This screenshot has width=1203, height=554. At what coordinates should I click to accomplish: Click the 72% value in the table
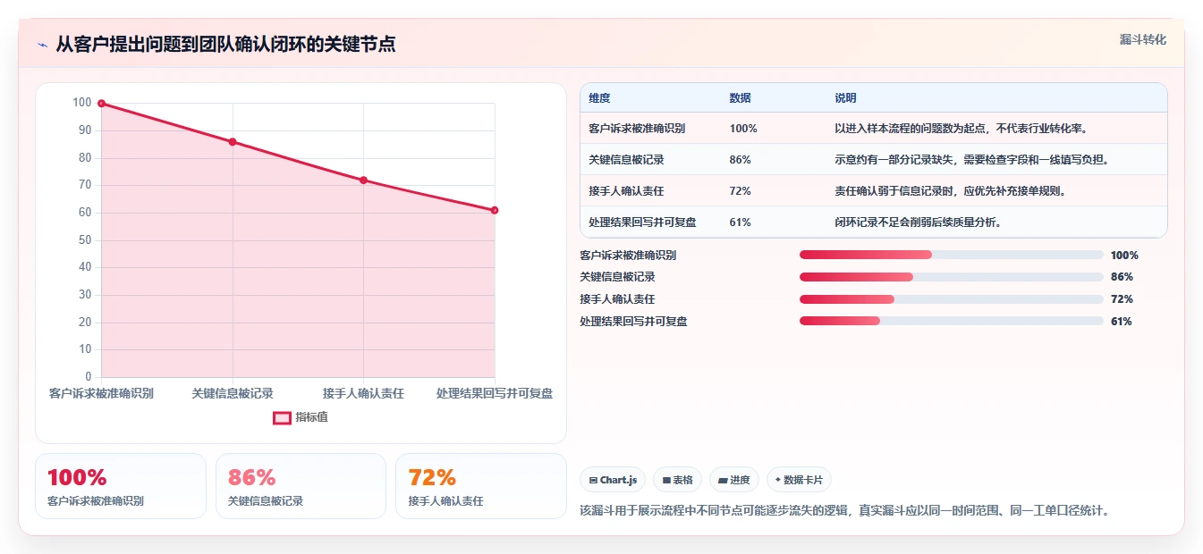pos(741,191)
